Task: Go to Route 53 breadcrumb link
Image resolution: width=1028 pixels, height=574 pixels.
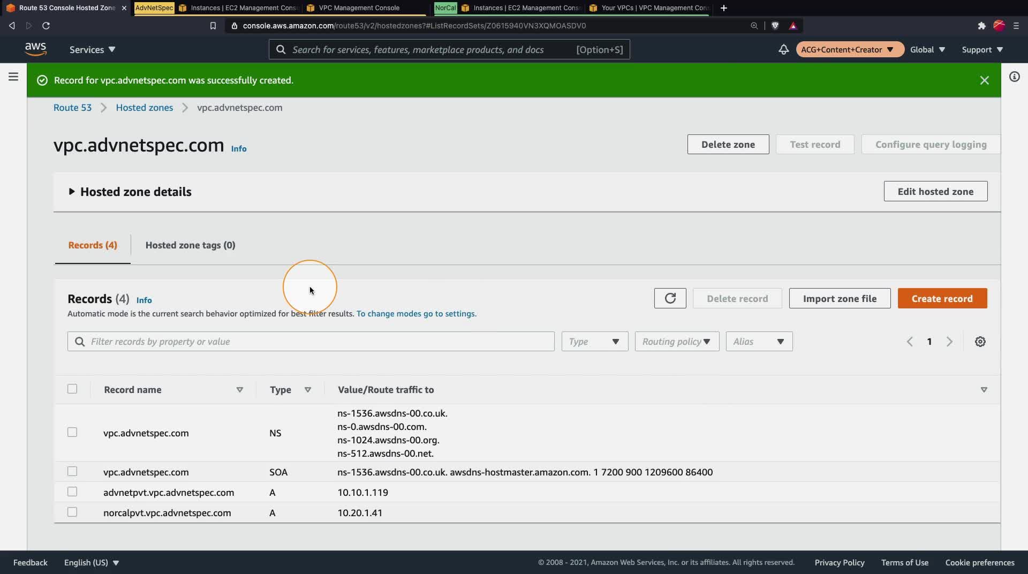Action: (72, 108)
